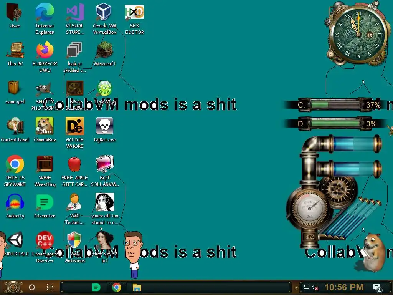Open Chrome from the taskbar
Viewport: 393px width, 295px height.
[117, 287]
